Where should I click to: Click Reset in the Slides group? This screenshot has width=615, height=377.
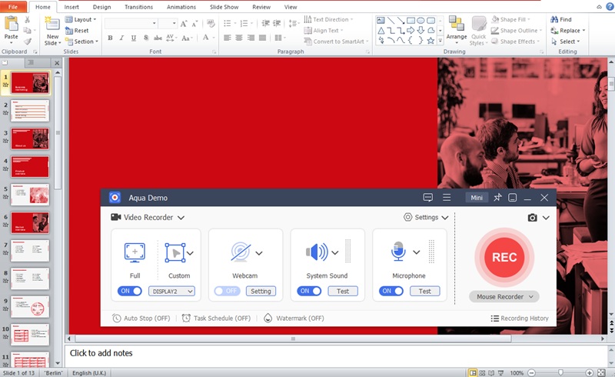pyautogui.click(x=77, y=30)
